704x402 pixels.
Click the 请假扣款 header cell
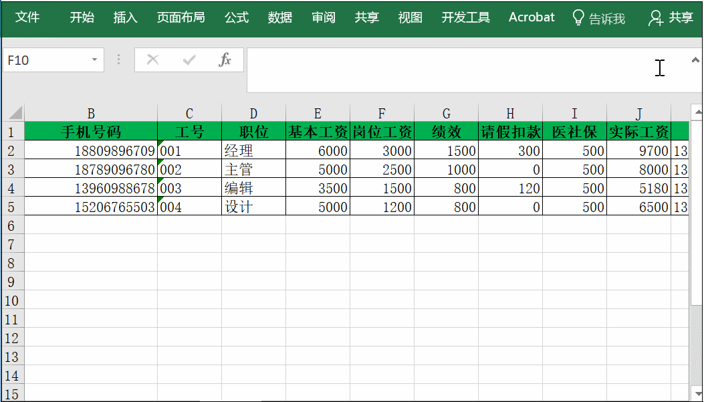click(511, 132)
